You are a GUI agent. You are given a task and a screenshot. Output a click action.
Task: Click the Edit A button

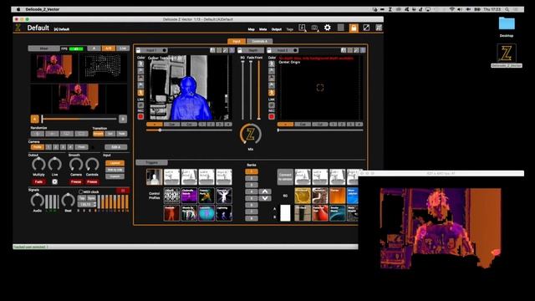(116, 147)
